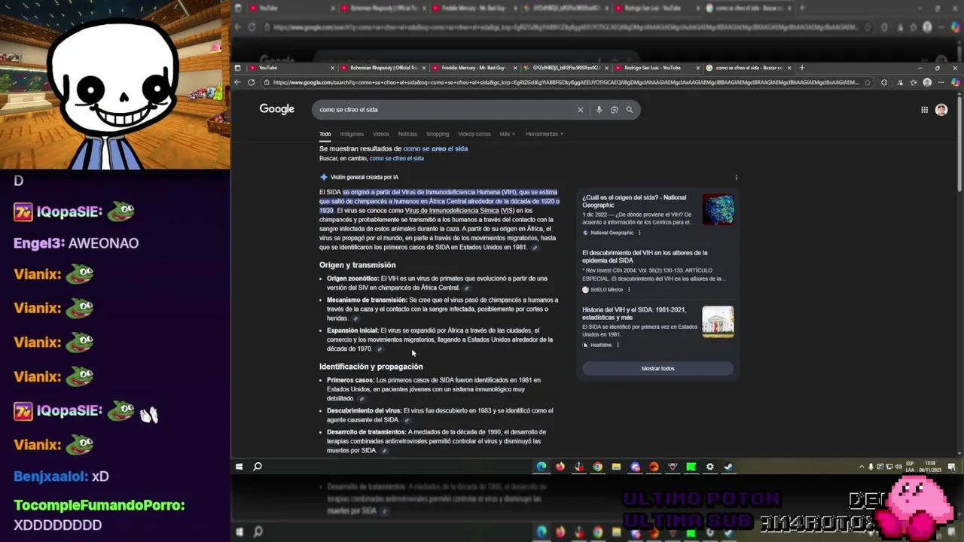Go back in the browser
Image resolution: width=964 pixels, height=542 pixels.
click(238, 82)
